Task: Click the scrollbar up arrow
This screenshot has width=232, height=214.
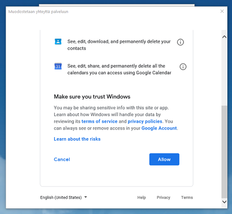Action: pyautogui.click(x=224, y=37)
